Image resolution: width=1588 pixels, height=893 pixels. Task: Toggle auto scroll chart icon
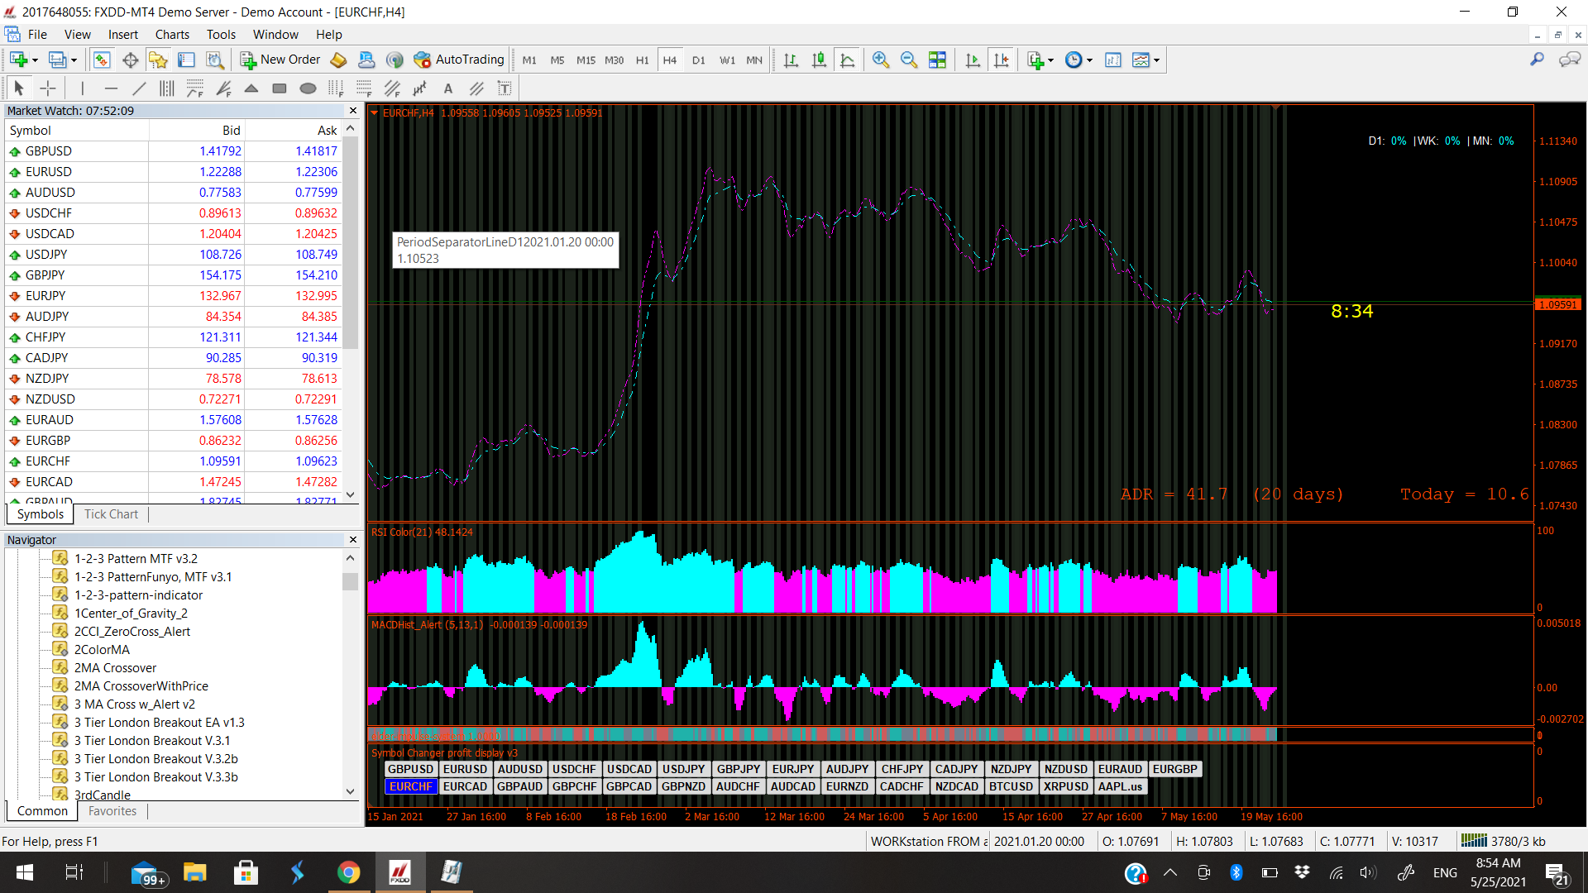click(x=973, y=60)
